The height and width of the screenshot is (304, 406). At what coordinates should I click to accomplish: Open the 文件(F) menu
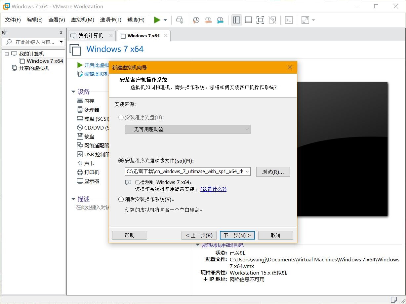[13, 20]
